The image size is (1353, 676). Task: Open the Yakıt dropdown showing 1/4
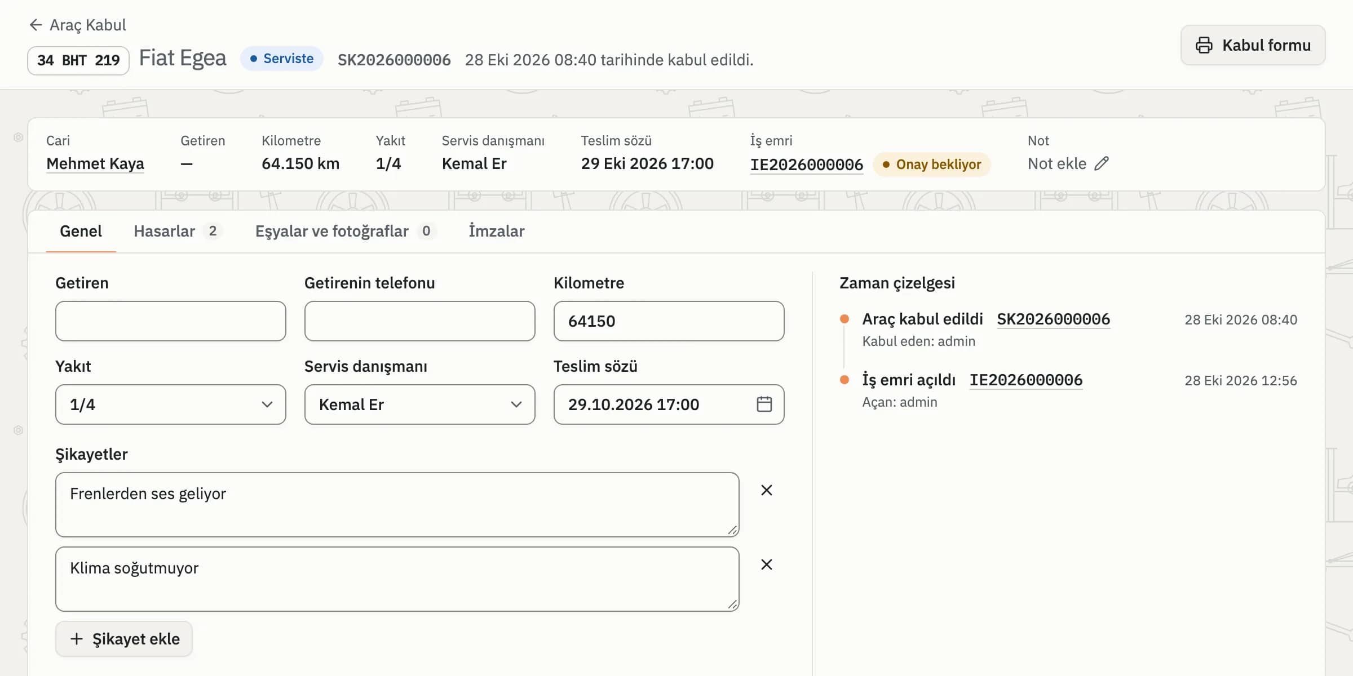(171, 404)
